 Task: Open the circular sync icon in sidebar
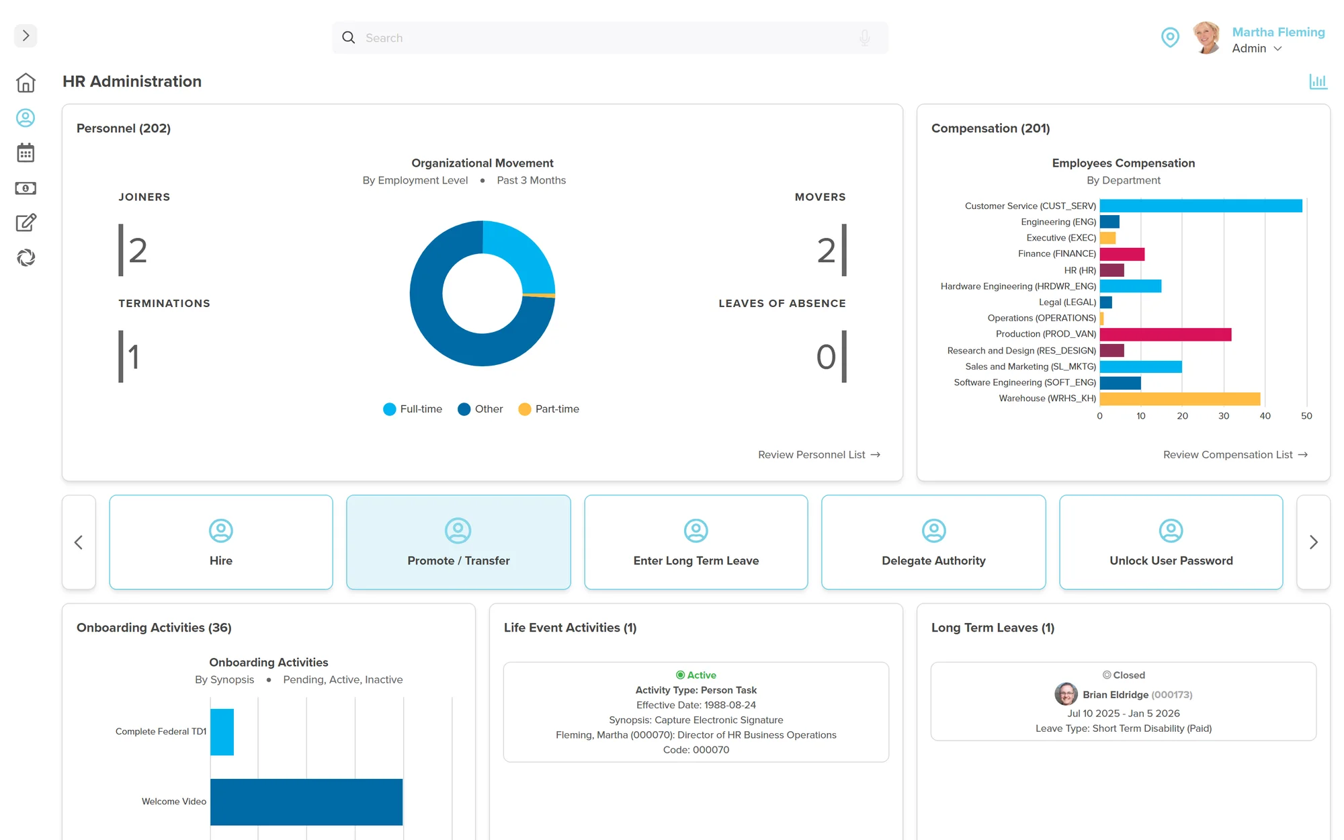pyautogui.click(x=26, y=257)
